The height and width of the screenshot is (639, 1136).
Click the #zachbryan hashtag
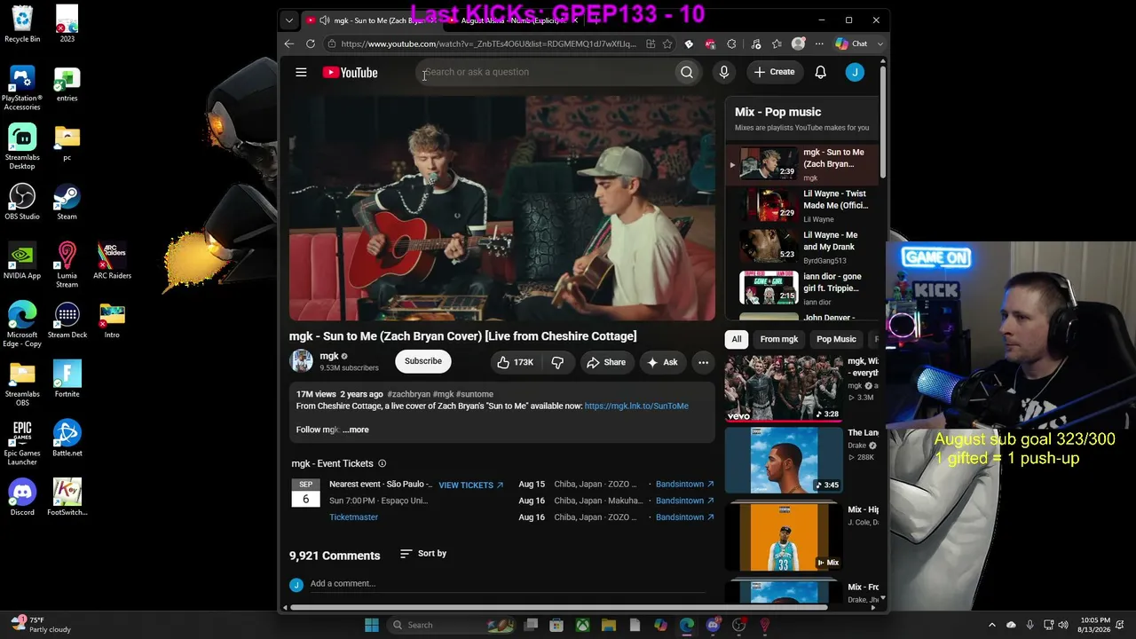click(x=409, y=394)
